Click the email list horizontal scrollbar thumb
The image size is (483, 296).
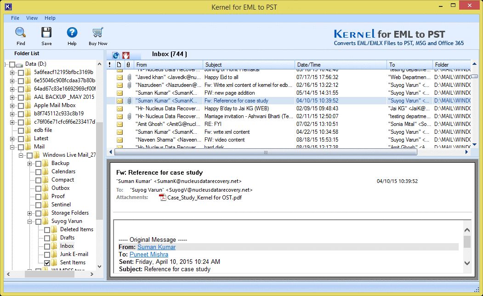266,152
